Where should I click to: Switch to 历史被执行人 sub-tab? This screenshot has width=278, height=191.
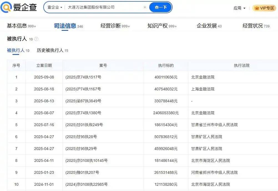tap(52, 50)
